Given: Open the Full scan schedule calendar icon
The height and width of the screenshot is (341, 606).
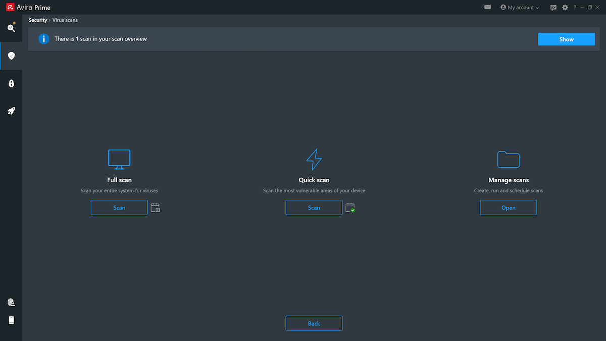Looking at the screenshot, I should [155, 207].
